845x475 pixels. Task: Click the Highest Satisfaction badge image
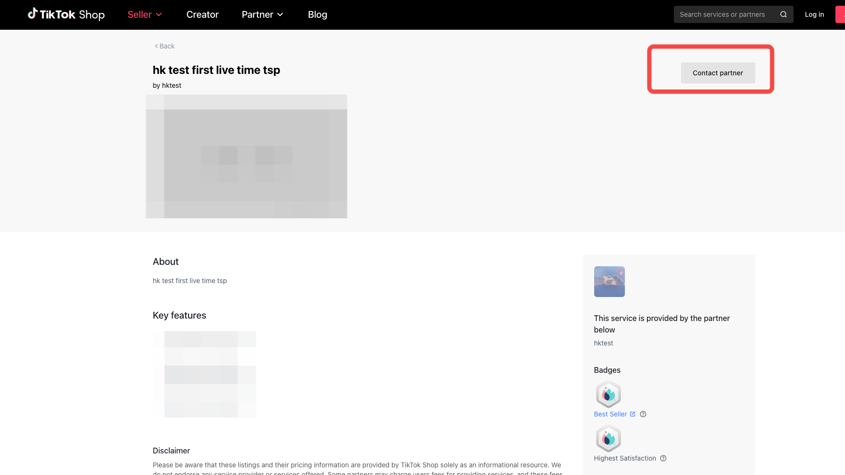(608, 439)
